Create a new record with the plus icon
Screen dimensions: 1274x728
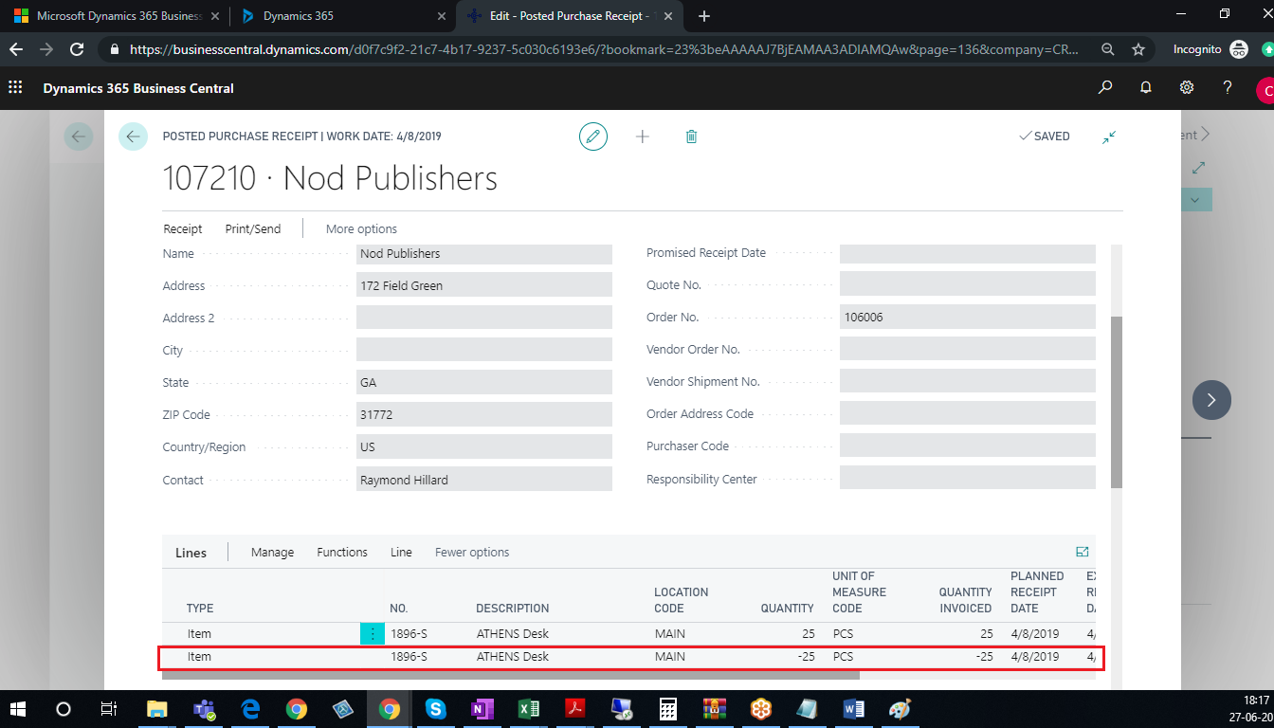[x=643, y=136]
